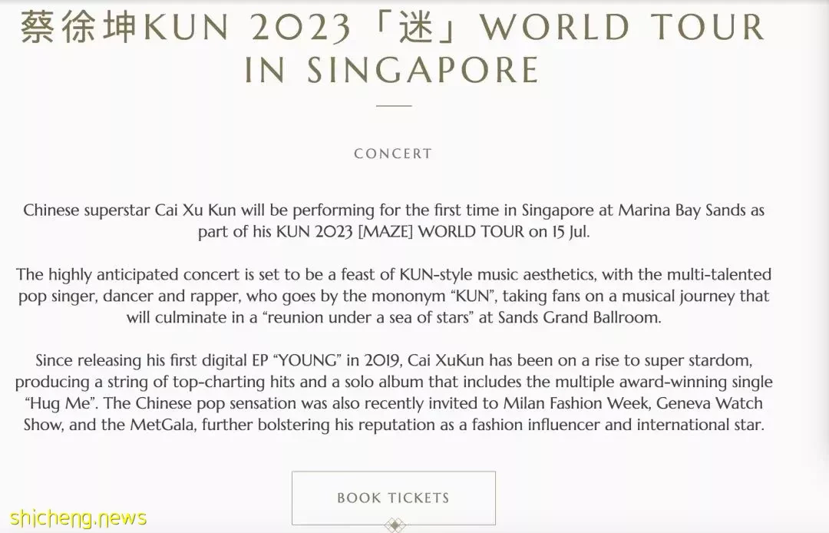This screenshot has width=829, height=533.
Task: Click the IN SINGAPORE heading line
Action: (392, 69)
